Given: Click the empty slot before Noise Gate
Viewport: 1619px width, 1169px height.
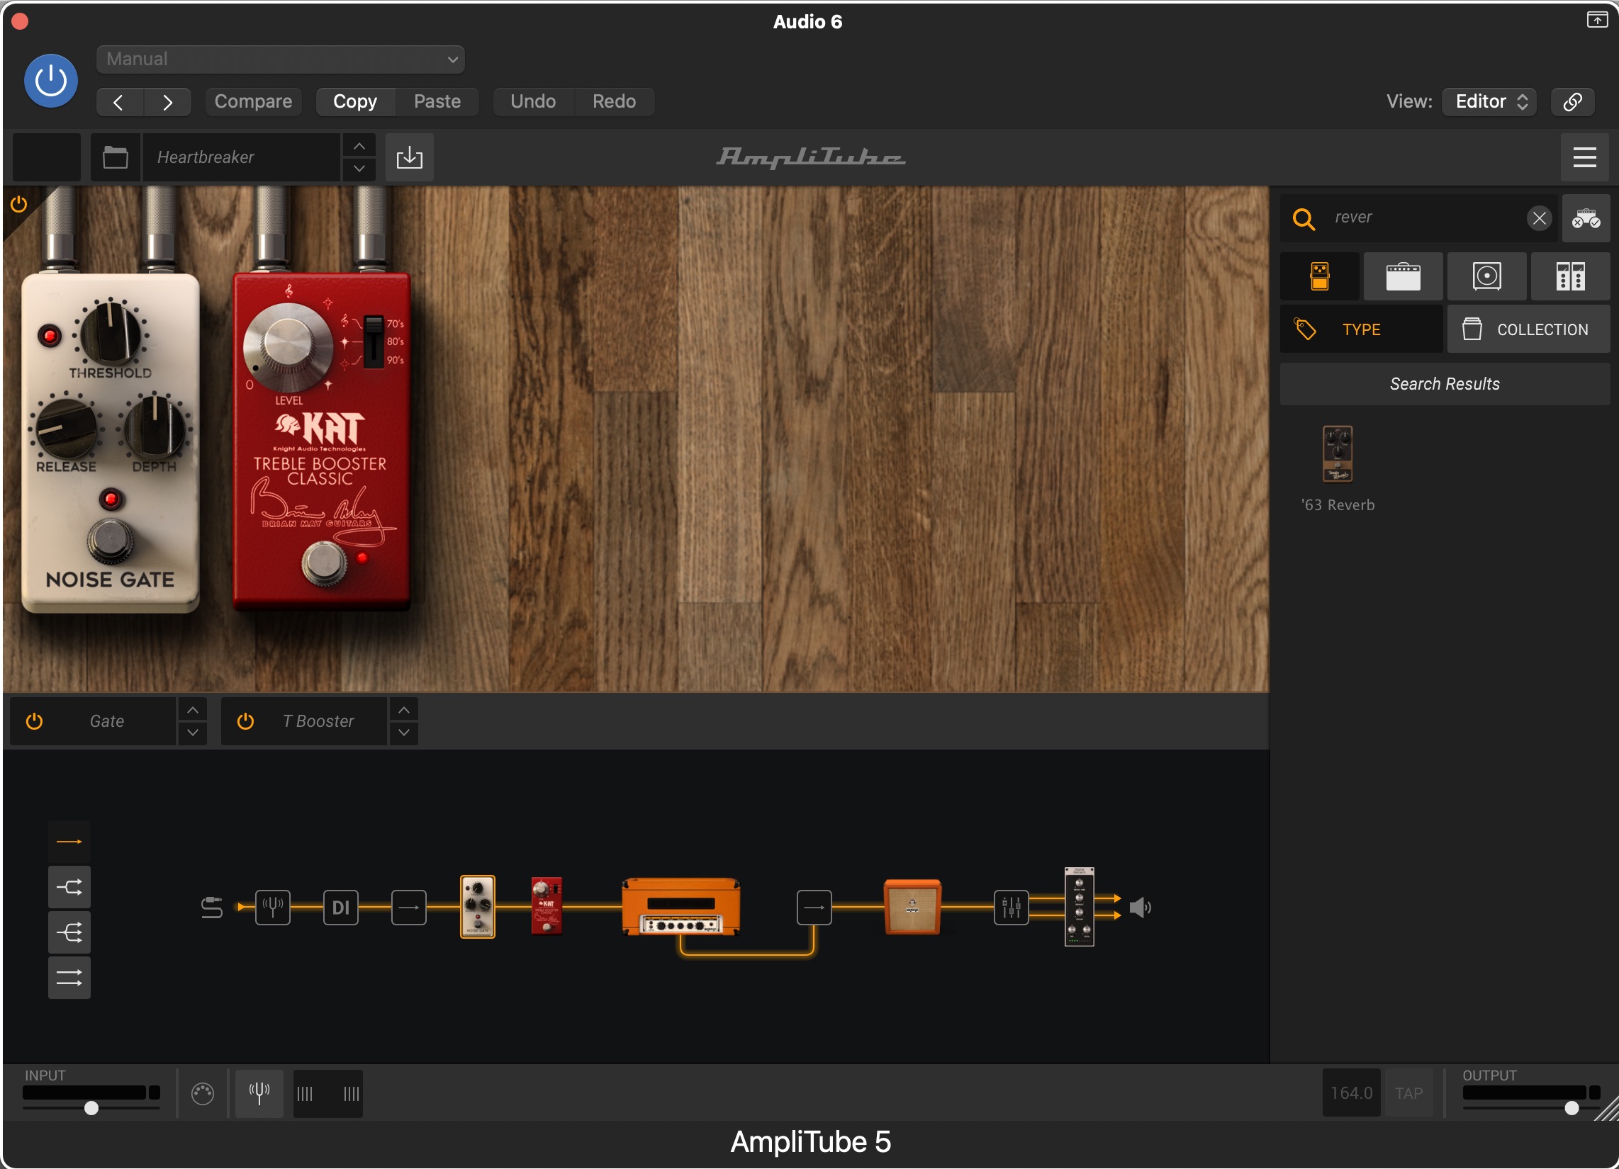Looking at the screenshot, I should 409,908.
